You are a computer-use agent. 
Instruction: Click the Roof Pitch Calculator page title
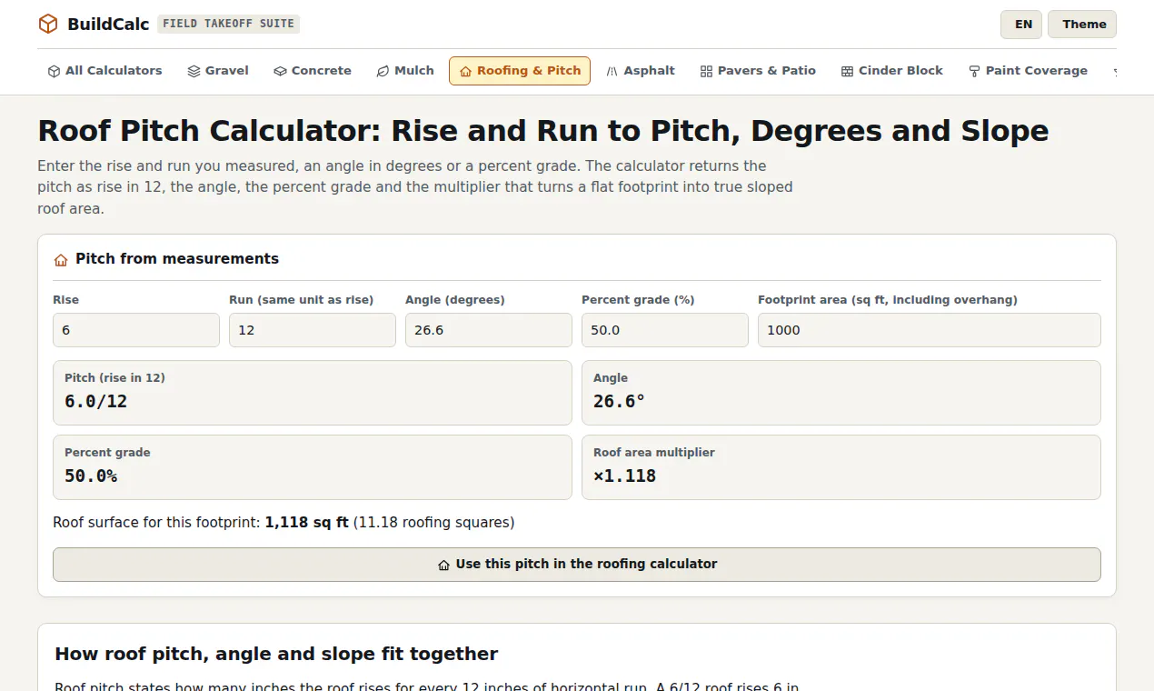543,131
